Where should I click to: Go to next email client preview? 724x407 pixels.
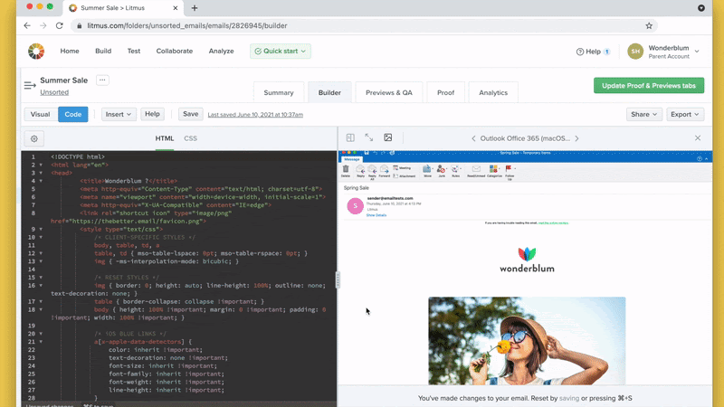click(576, 138)
